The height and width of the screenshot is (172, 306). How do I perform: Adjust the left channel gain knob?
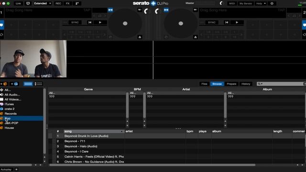click(x=146, y=11)
